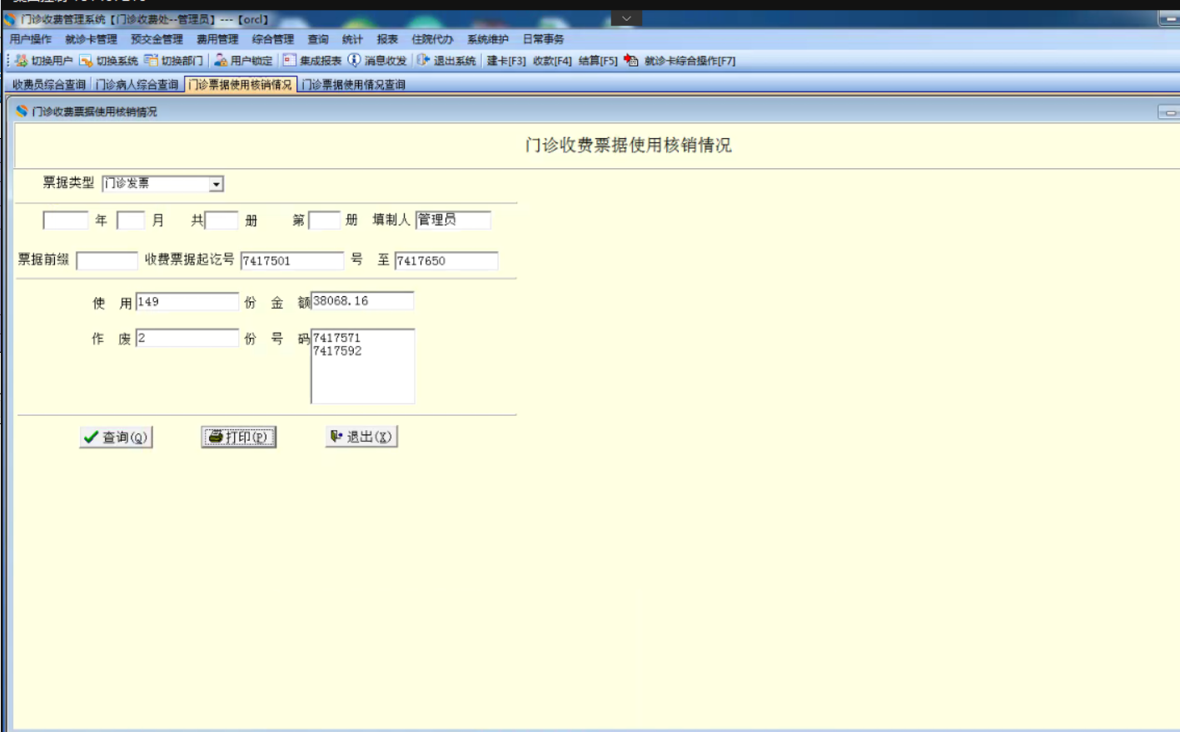Open the 统计 menu
The height and width of the screenshot is (732, 1180).
(352, 39)
